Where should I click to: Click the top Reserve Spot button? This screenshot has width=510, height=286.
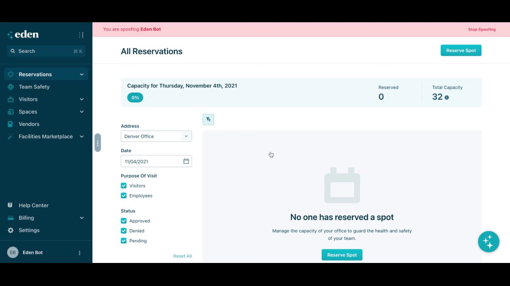click(461, 50)
